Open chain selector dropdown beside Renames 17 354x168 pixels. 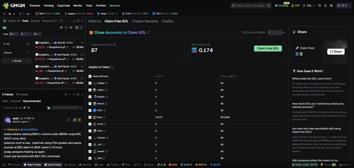pos(62,21)
